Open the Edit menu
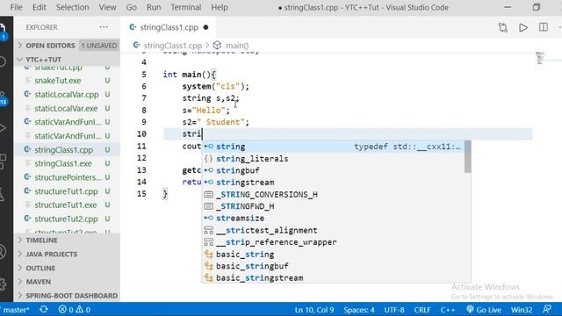Image resolution: width=562 pixels, height=316 pixels. pos(39,7)
